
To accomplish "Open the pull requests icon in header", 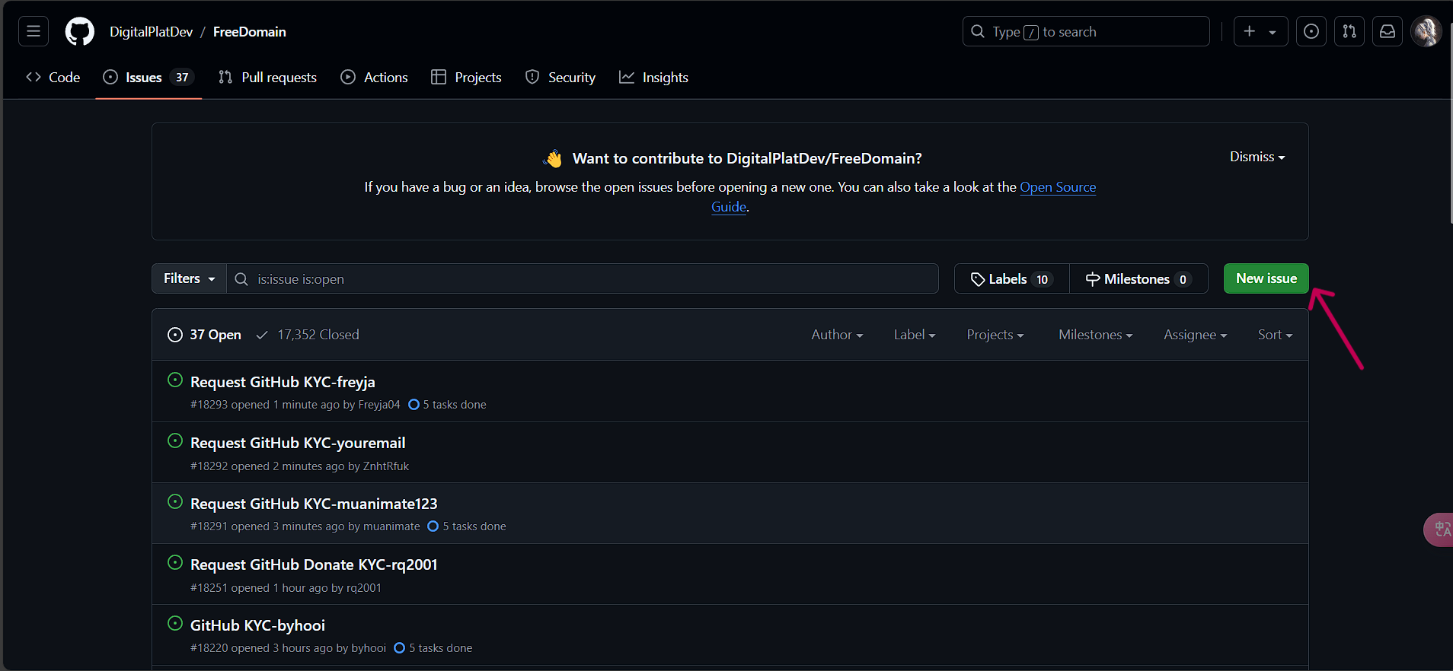I will 1349,31.
